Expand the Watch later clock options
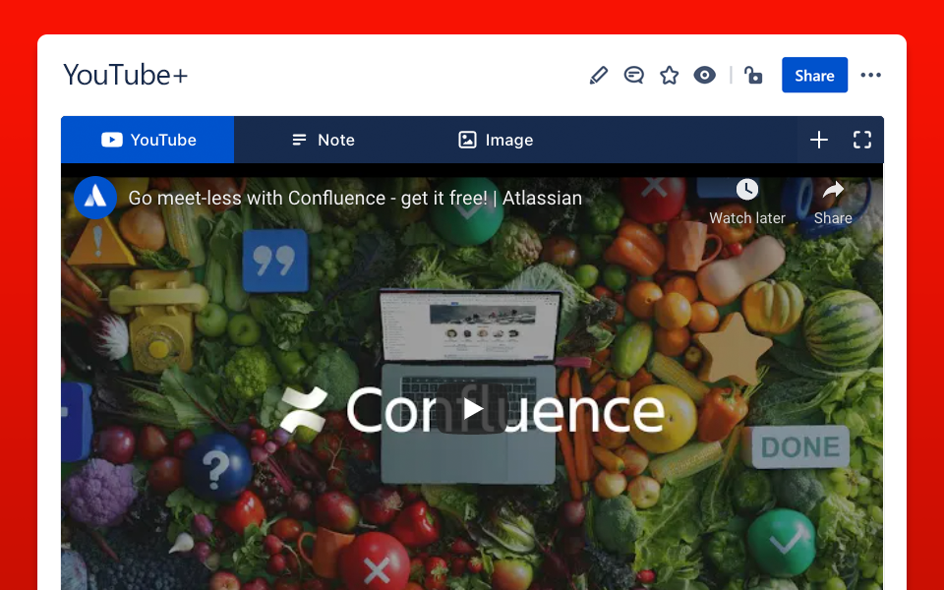Viewport: 944px width, 590px height. 746,189
